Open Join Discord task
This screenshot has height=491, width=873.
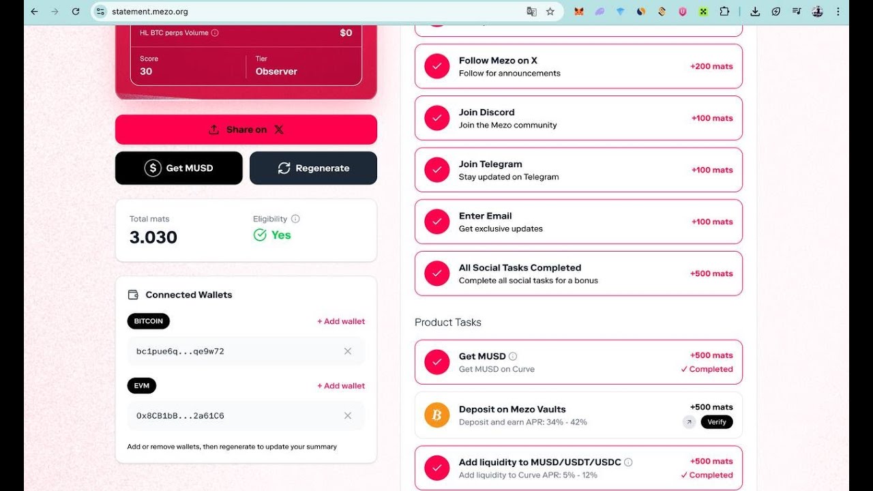[x=578, y=118]
